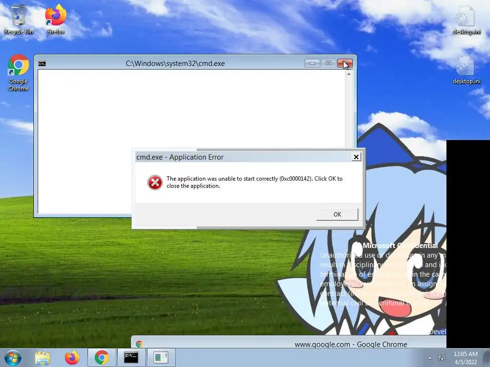Open File Explorer from the taskbar
Screen dimensions: 490x367
[x=43, y=357]
